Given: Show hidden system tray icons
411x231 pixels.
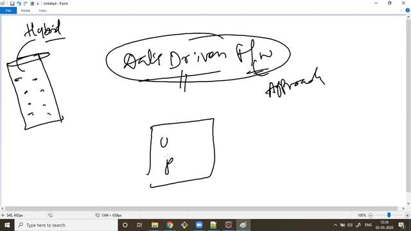Looking at the screenshot, I should [x=335, y=225].
